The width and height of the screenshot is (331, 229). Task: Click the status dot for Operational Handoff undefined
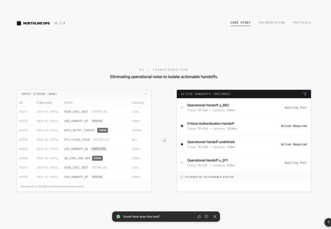pos(182,144)
